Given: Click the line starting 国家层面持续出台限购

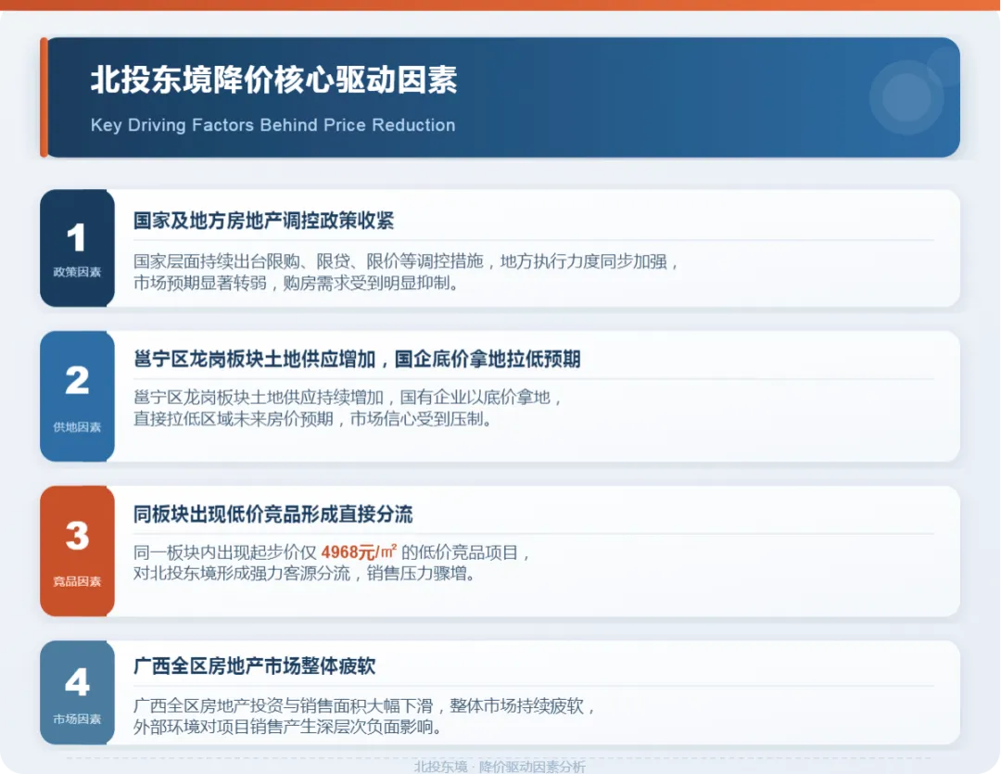Looking at the screenshot, I should pos(405,261).
